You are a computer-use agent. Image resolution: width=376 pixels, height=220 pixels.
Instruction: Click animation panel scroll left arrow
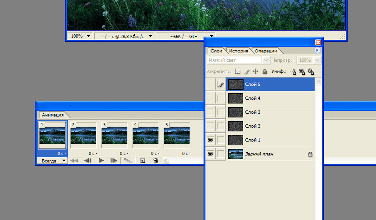pyautogui.click(x=166, y=161)
